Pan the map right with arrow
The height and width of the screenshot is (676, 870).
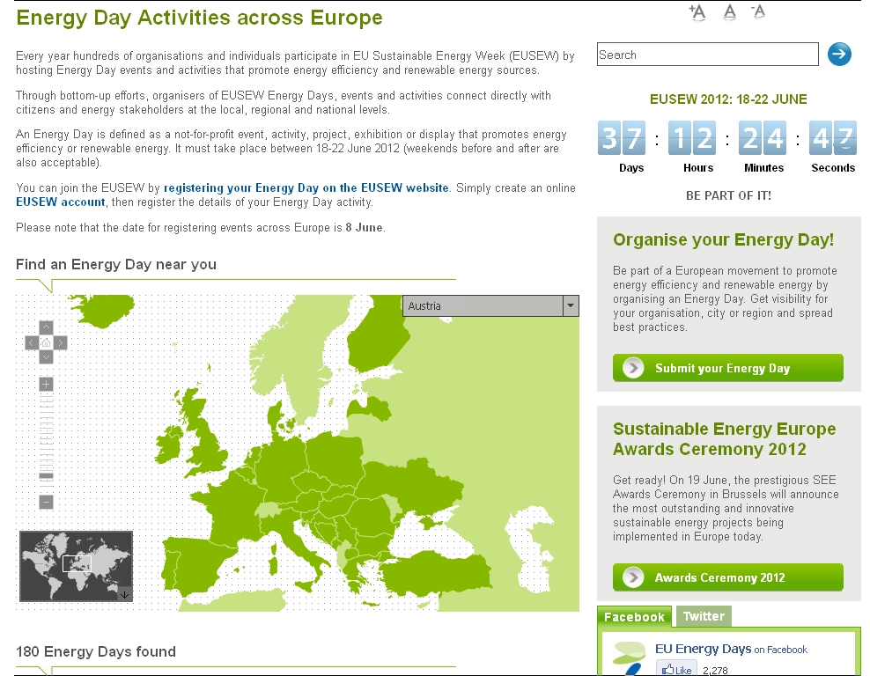tap(61, 342)
